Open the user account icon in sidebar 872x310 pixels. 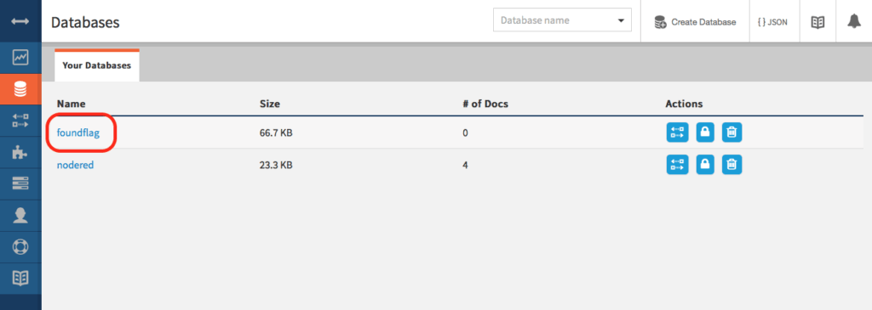20,215
